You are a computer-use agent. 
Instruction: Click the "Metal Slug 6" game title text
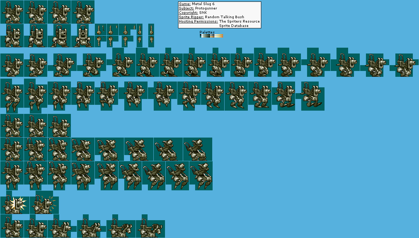point(203,4)
